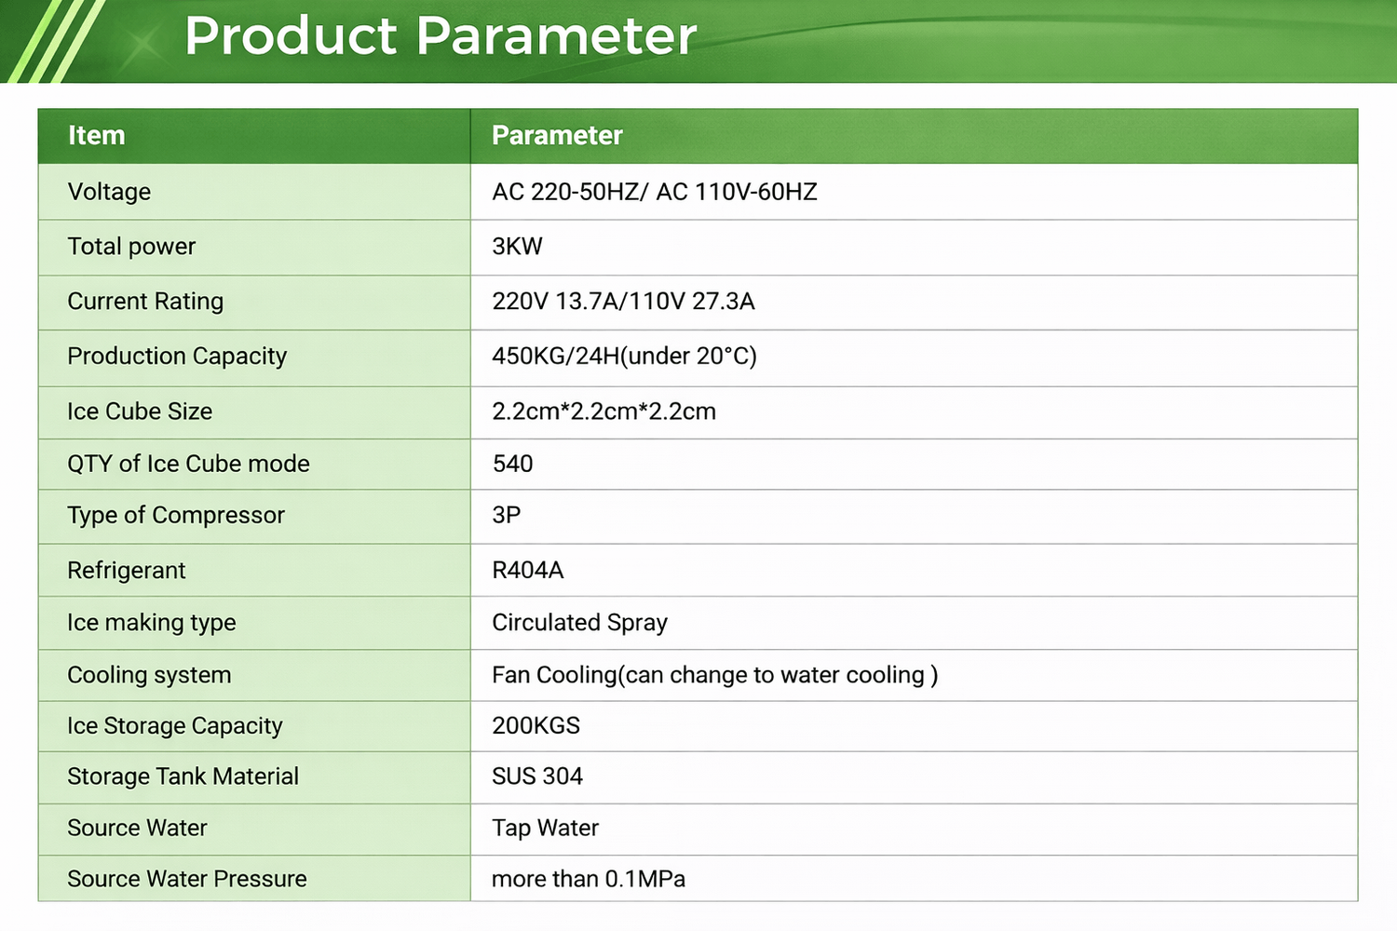
Task: Select the R404A refrigerant value
Action: point(527,570)
